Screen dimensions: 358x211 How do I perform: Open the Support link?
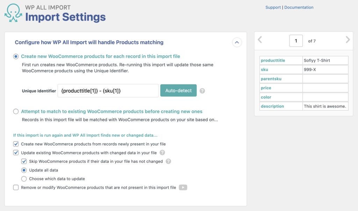click(x=273, y=7)
